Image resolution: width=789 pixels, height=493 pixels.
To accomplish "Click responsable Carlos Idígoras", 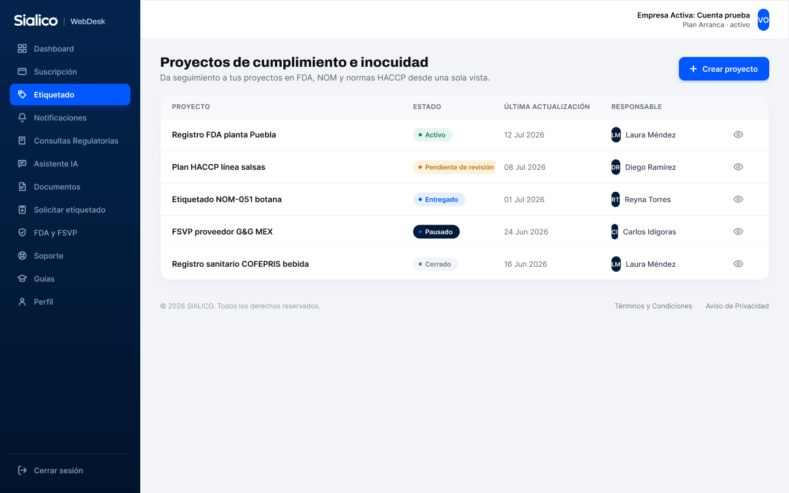I will coord(649,232).
